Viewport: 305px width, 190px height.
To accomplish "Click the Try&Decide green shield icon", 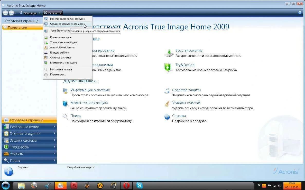I will click(168, 67).
